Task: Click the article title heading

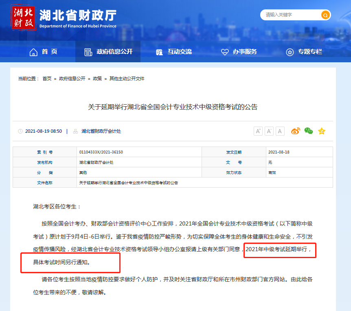Action: pos(173,107)
